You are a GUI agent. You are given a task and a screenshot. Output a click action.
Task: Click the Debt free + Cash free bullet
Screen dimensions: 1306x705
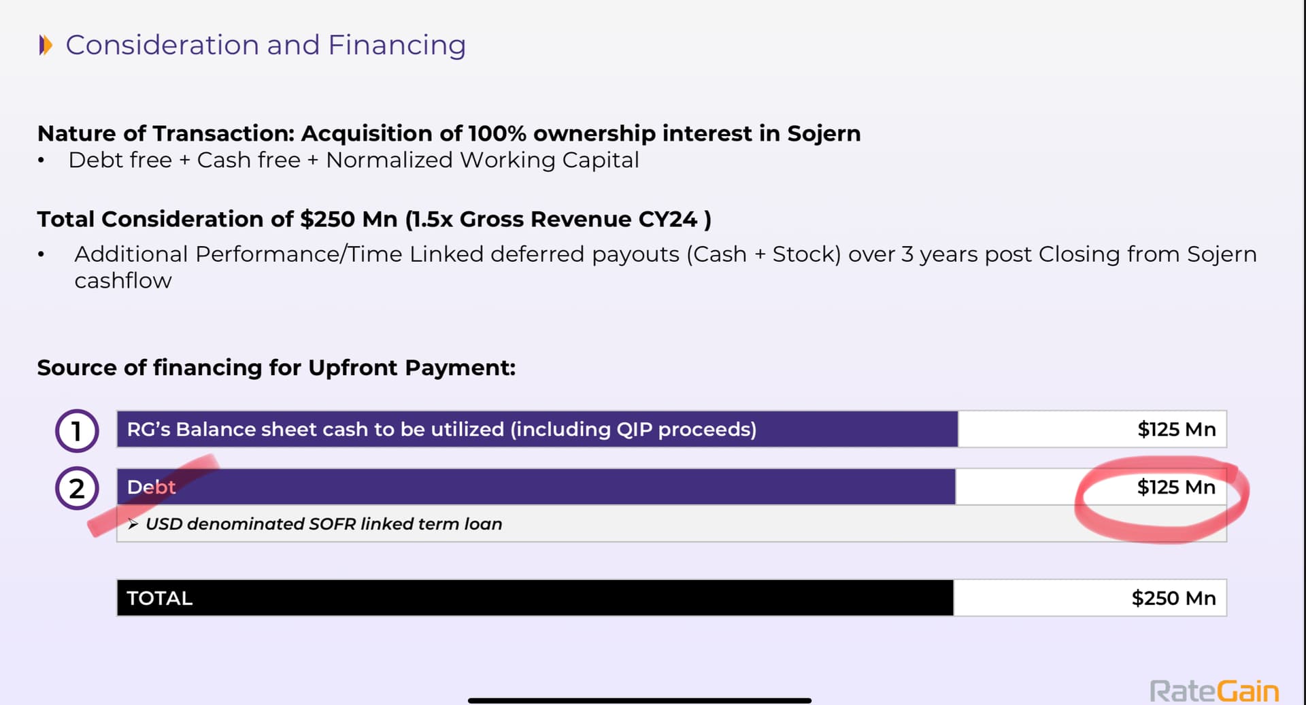[354, 160]
